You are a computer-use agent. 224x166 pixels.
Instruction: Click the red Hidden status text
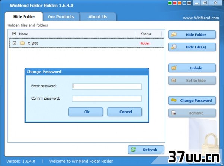(x=145, y=43)
